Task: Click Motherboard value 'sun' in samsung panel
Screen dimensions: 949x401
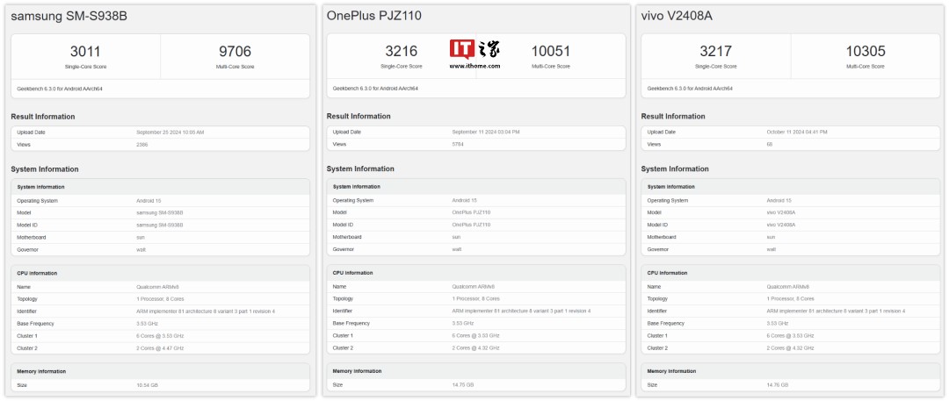Action: coord(141,238)
